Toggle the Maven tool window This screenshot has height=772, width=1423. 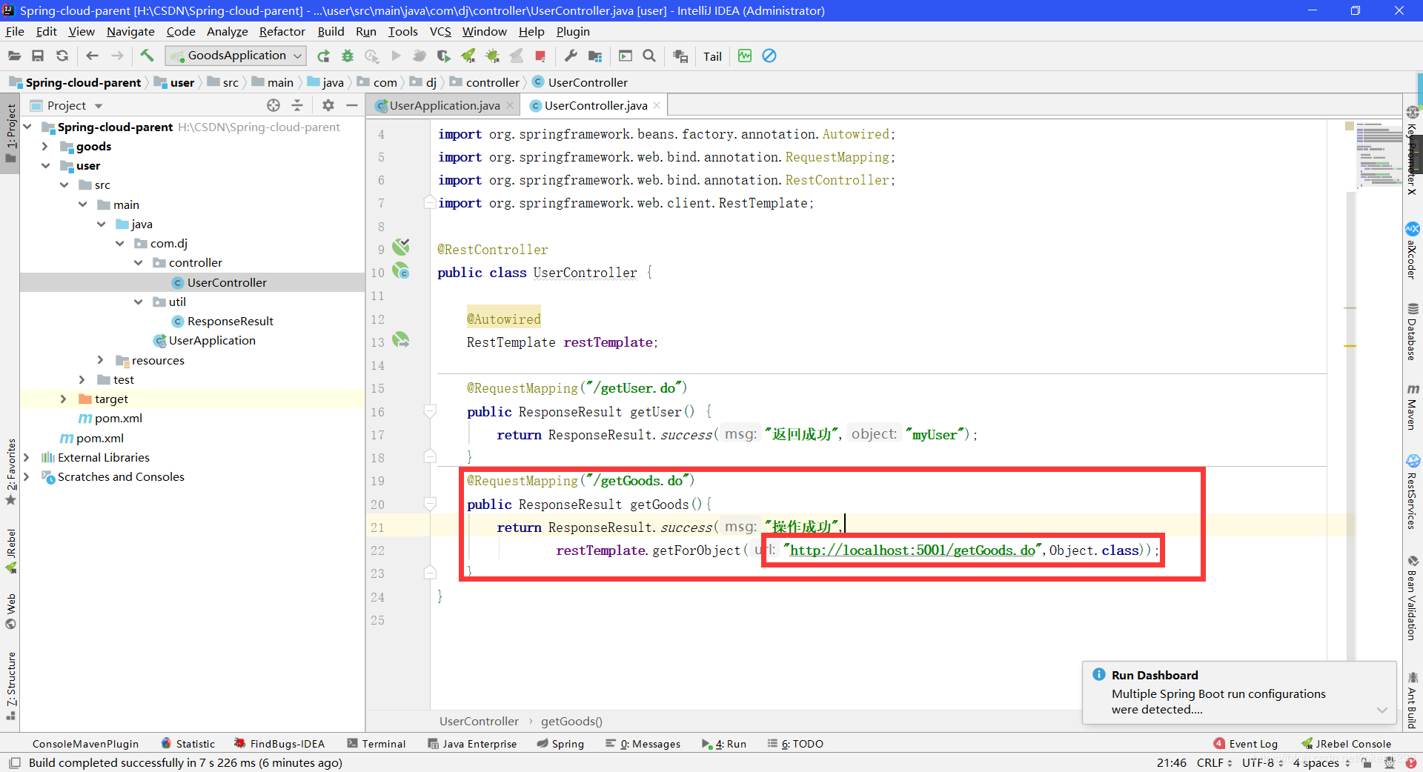pos(1413,407)
